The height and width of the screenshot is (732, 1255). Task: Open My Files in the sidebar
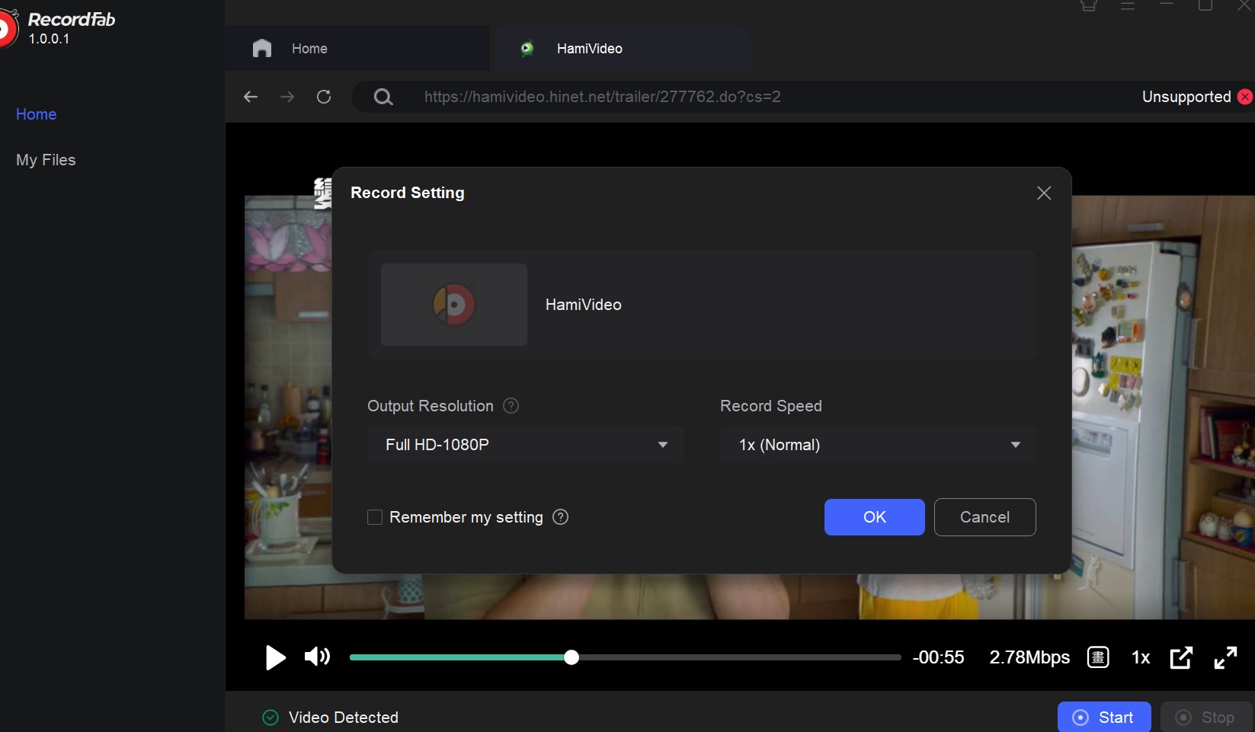pos(46,160)
